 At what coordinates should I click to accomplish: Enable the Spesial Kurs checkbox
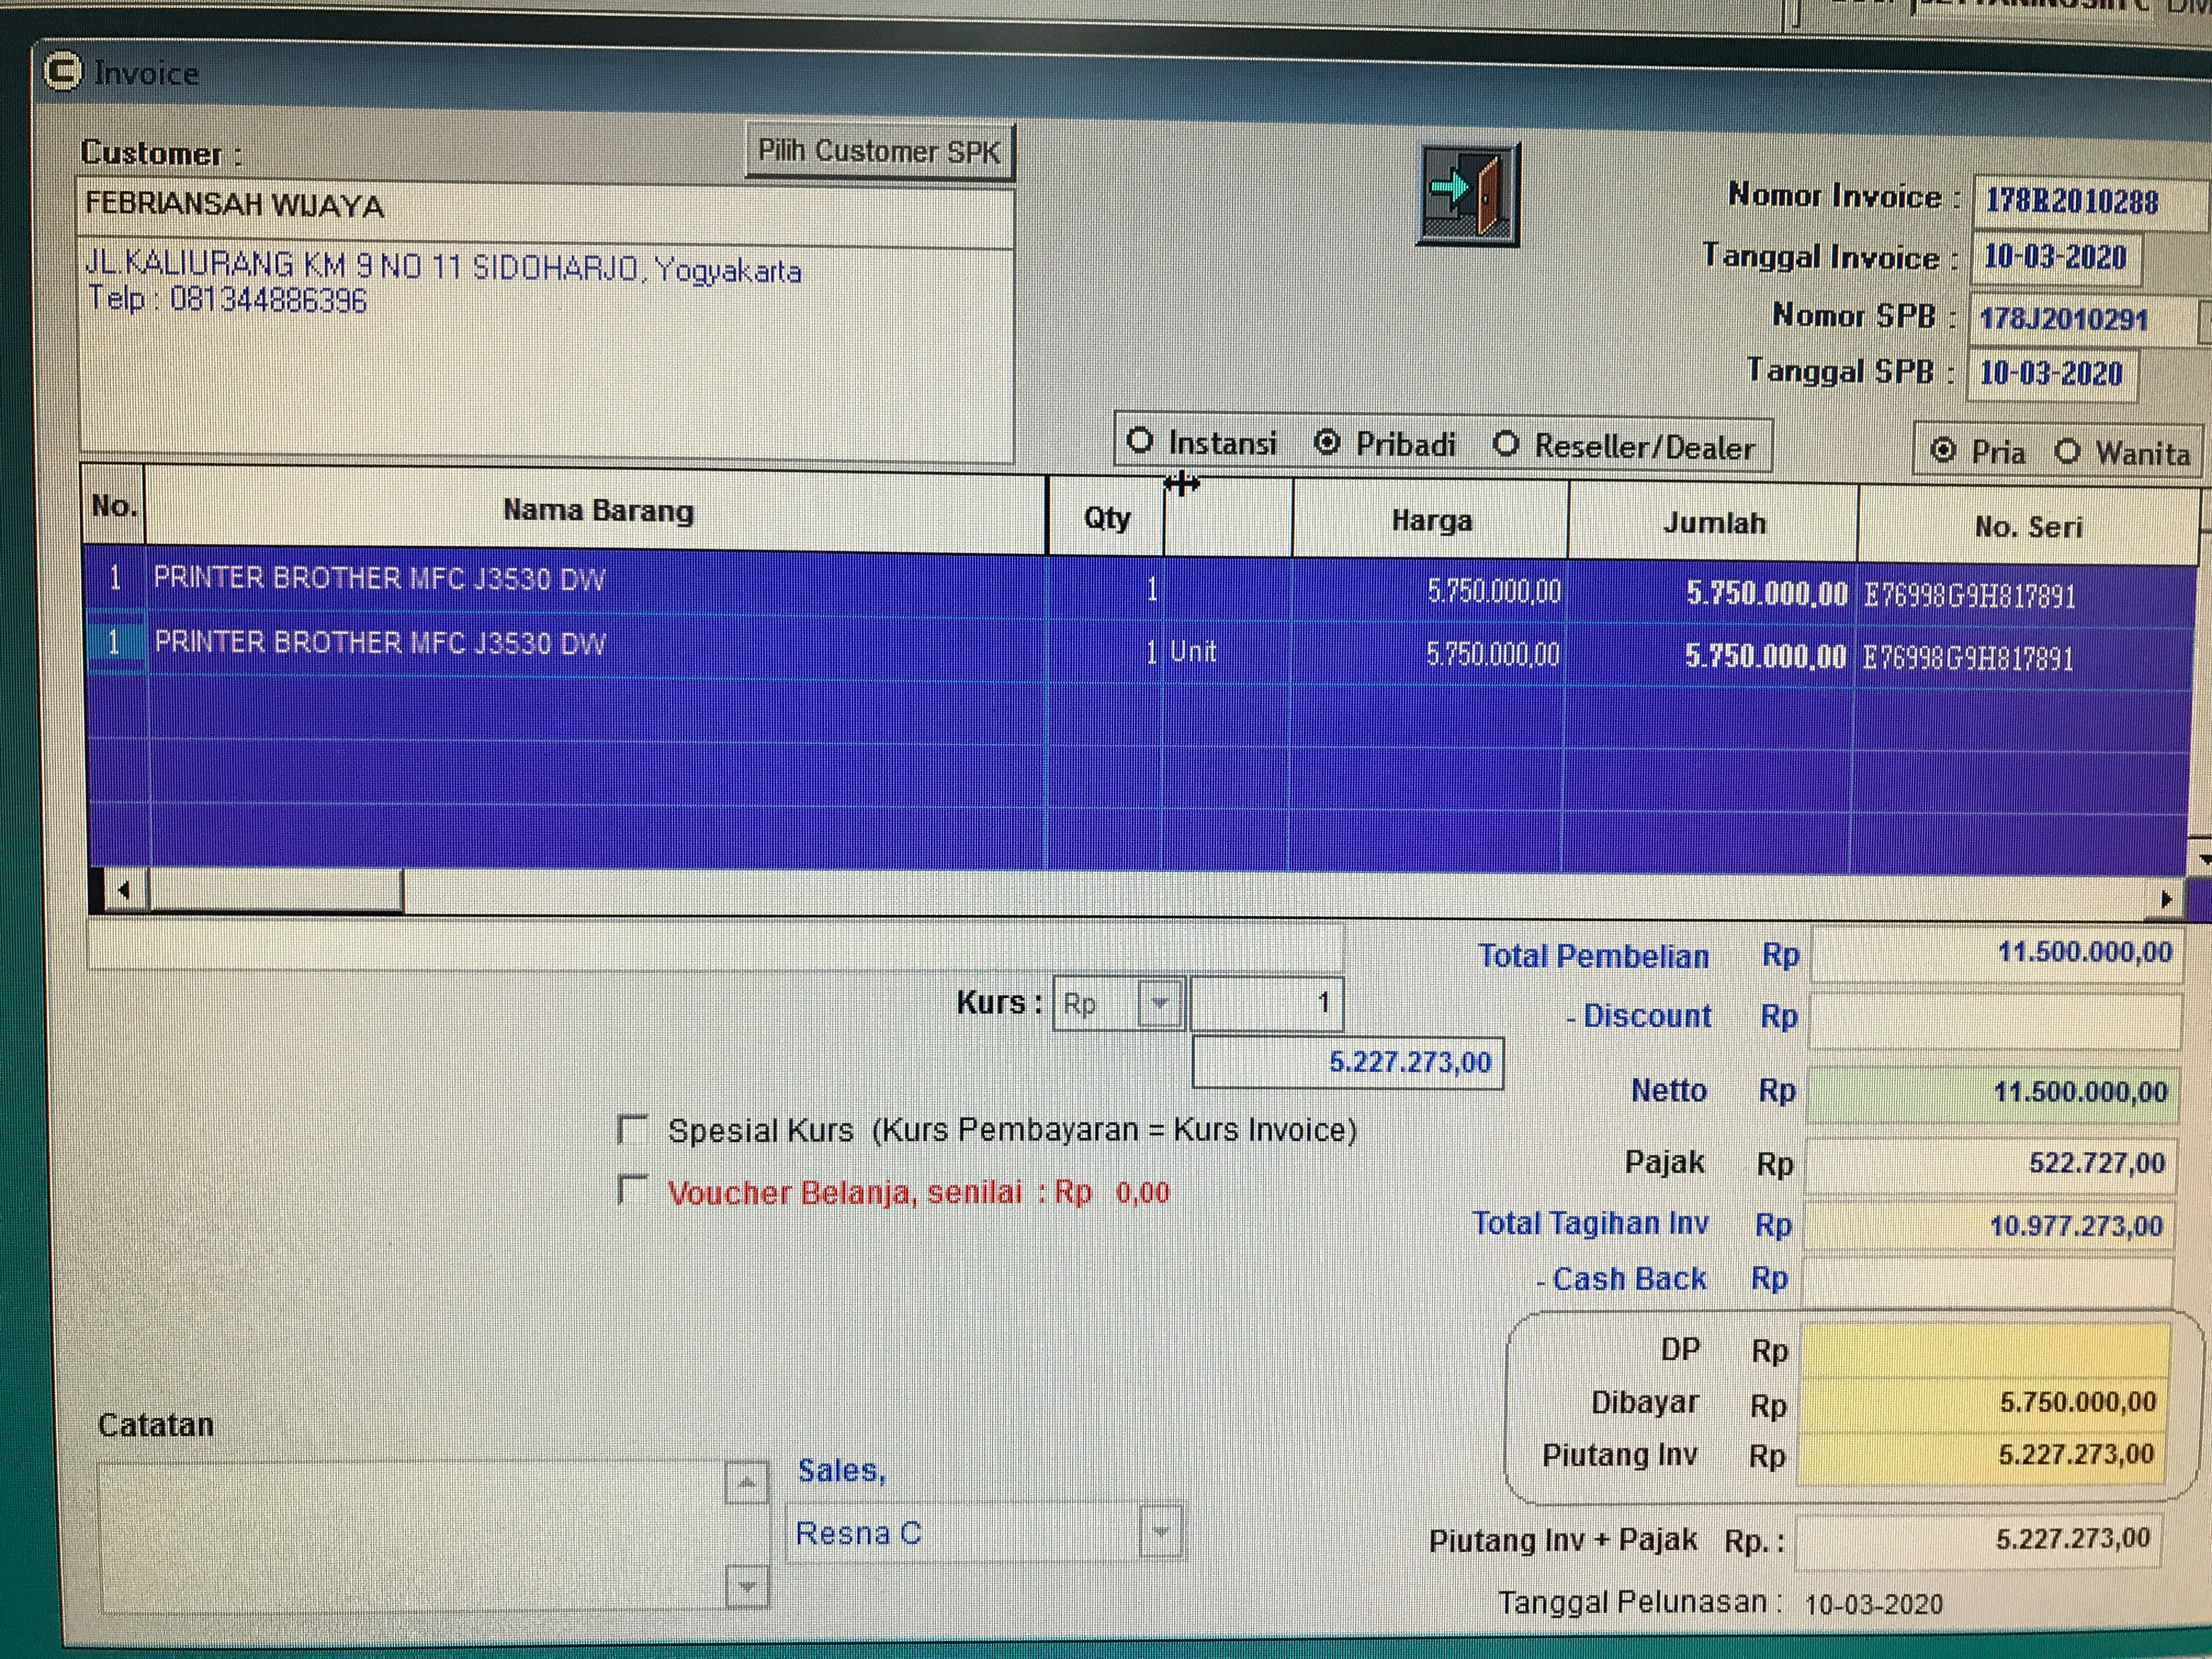tap(633, 1129)
